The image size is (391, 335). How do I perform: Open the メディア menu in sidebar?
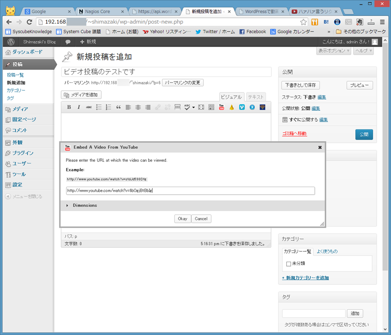(20, 109)
